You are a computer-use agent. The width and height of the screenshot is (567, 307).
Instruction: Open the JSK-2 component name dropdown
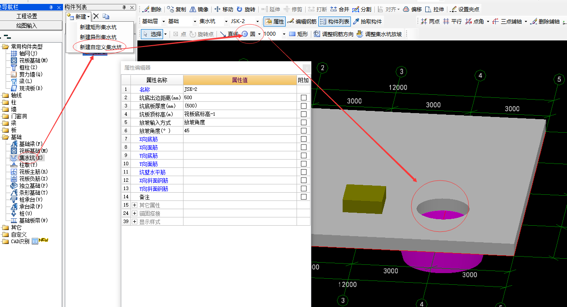257,21
